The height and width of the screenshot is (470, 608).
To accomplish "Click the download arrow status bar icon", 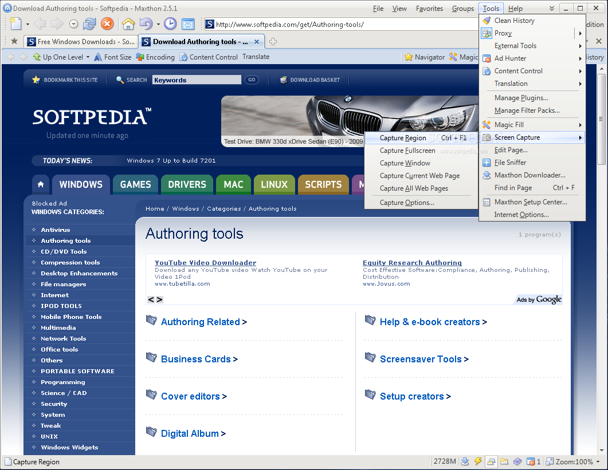I will (x=465, y=461).
